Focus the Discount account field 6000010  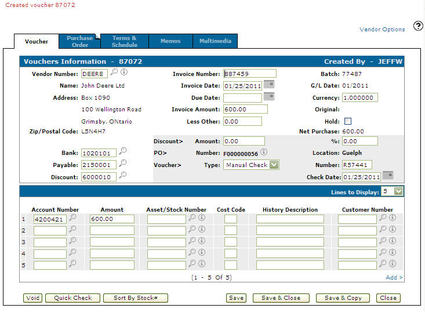click(99, 177)
